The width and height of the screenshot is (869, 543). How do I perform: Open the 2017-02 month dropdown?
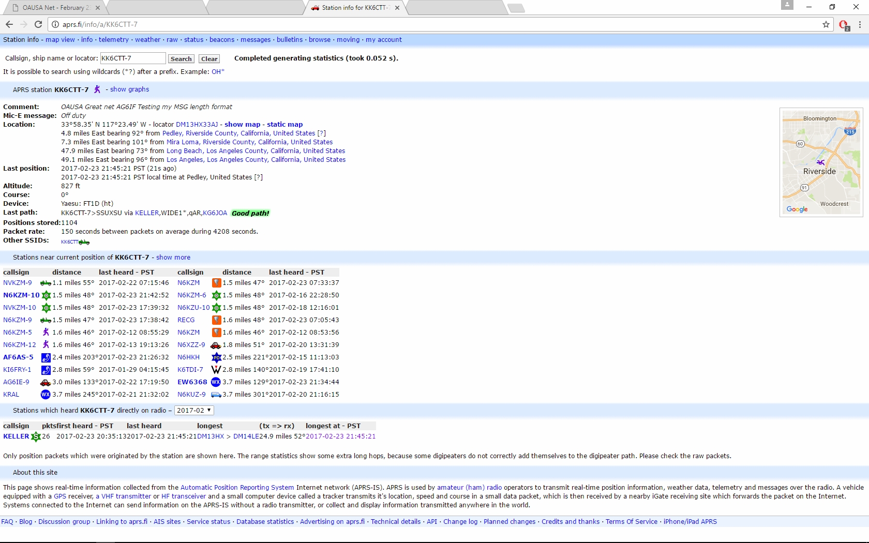[194, 411]
